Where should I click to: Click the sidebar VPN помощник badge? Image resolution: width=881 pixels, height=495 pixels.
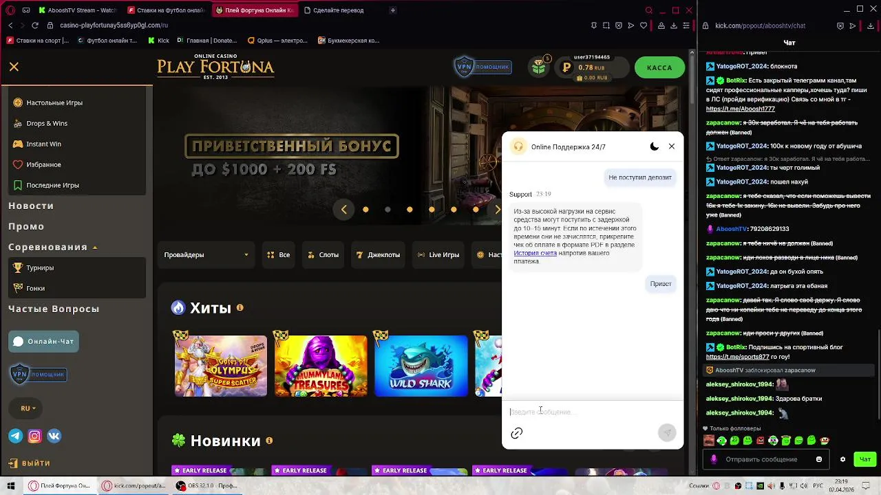(39, 374)
